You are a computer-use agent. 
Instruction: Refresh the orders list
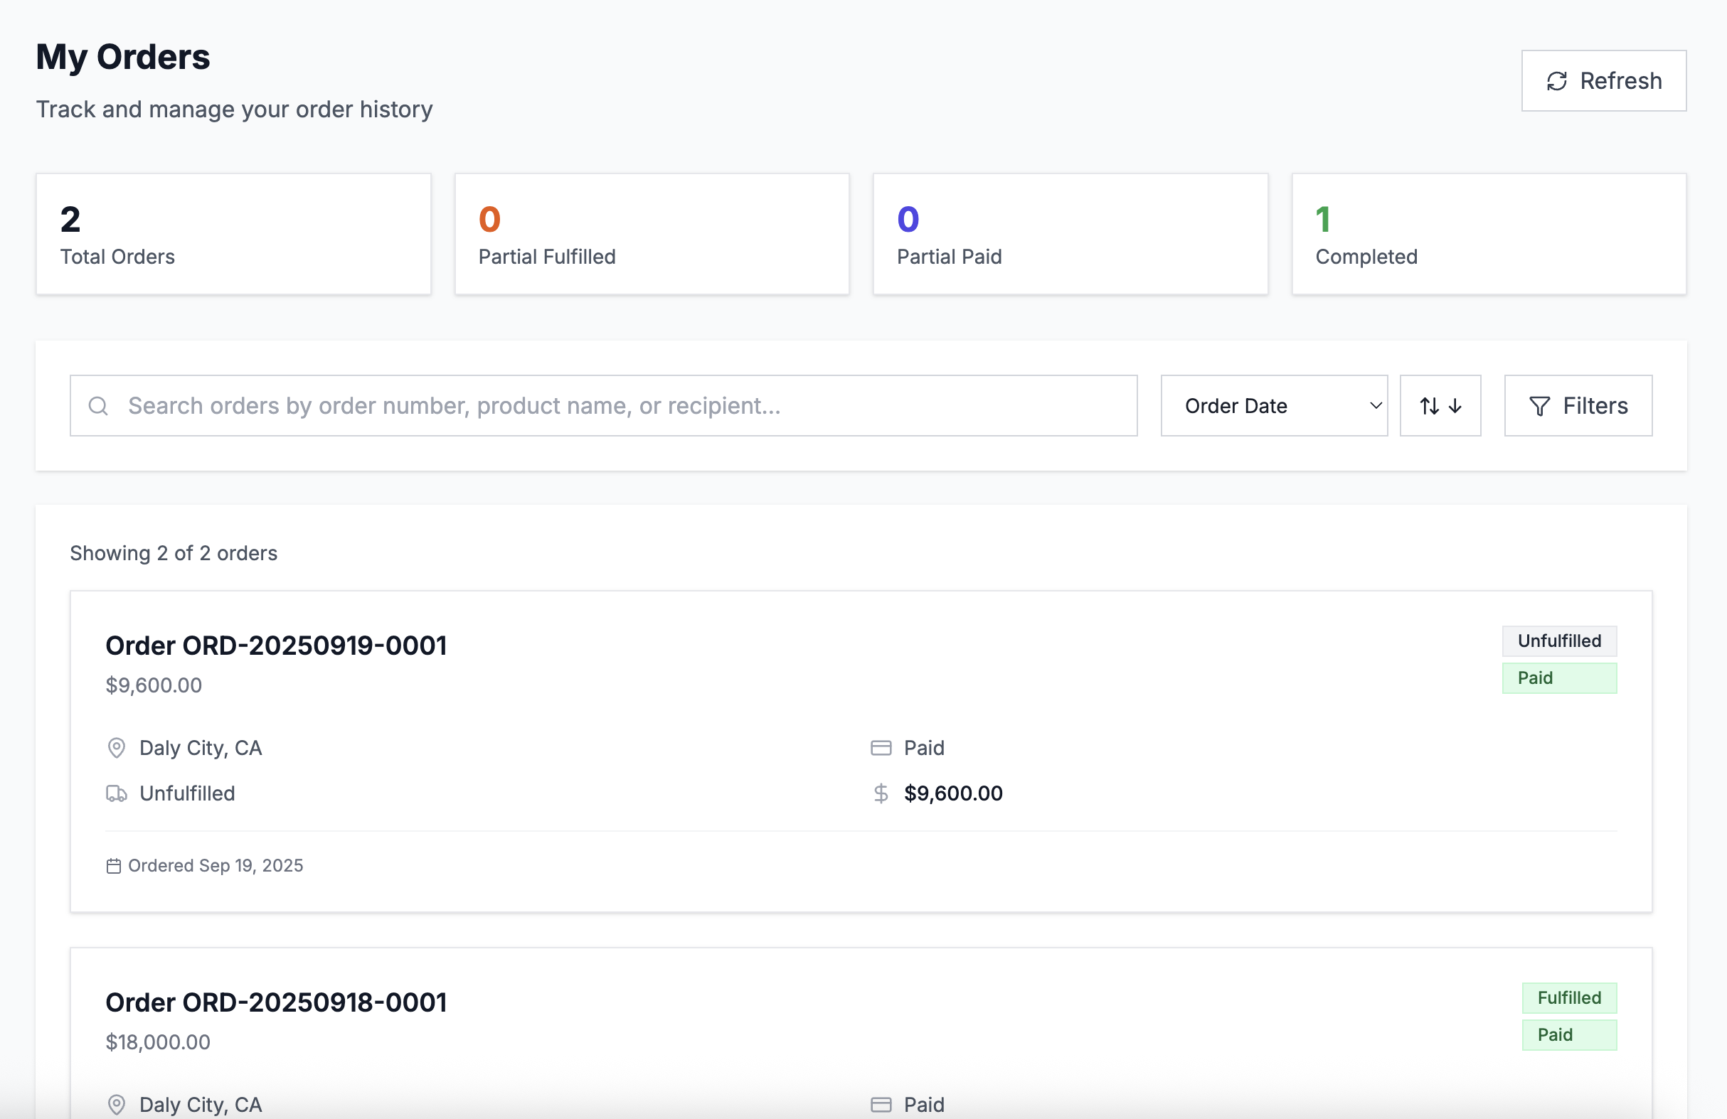[x=1603, y=81]
